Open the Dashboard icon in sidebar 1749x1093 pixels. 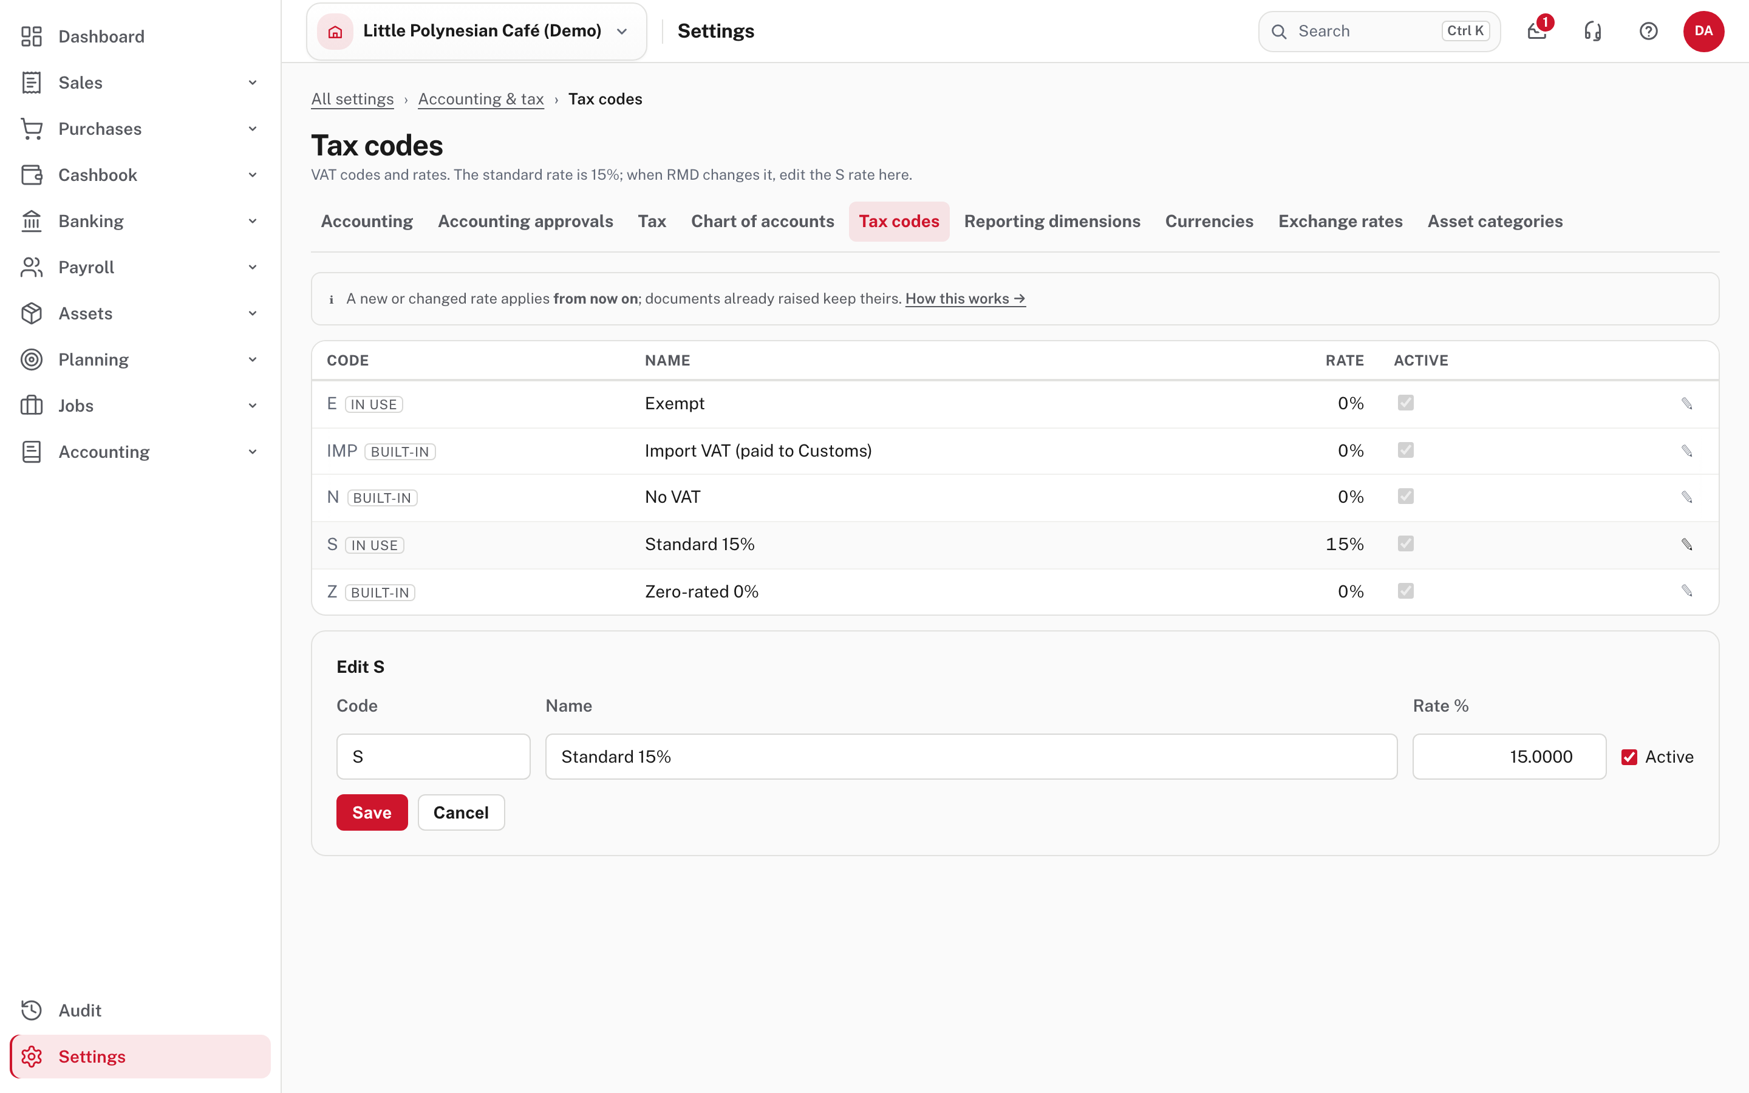click(31, 36)
